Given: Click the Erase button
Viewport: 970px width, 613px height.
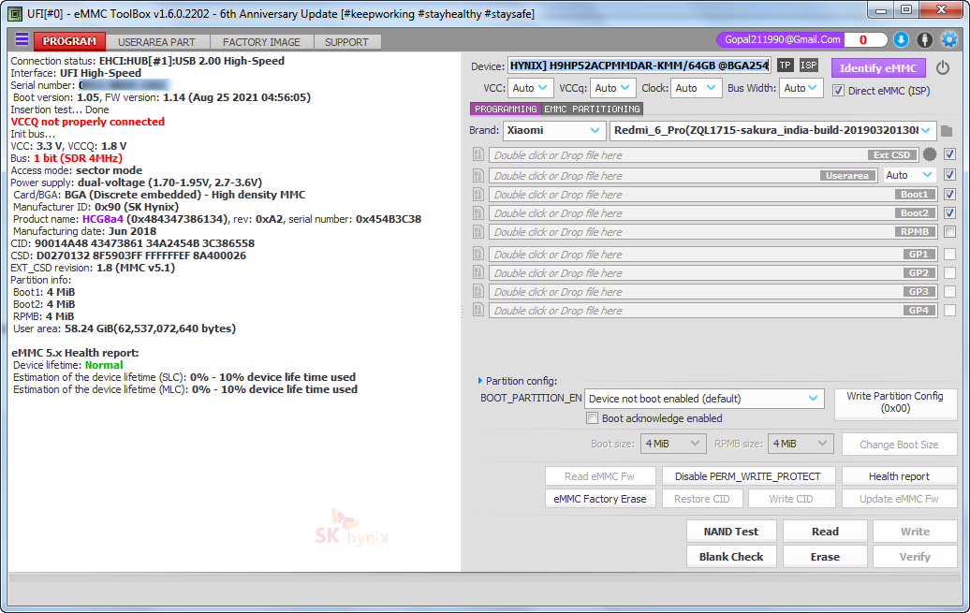Looking at the screenshot, I should point(825,557).
